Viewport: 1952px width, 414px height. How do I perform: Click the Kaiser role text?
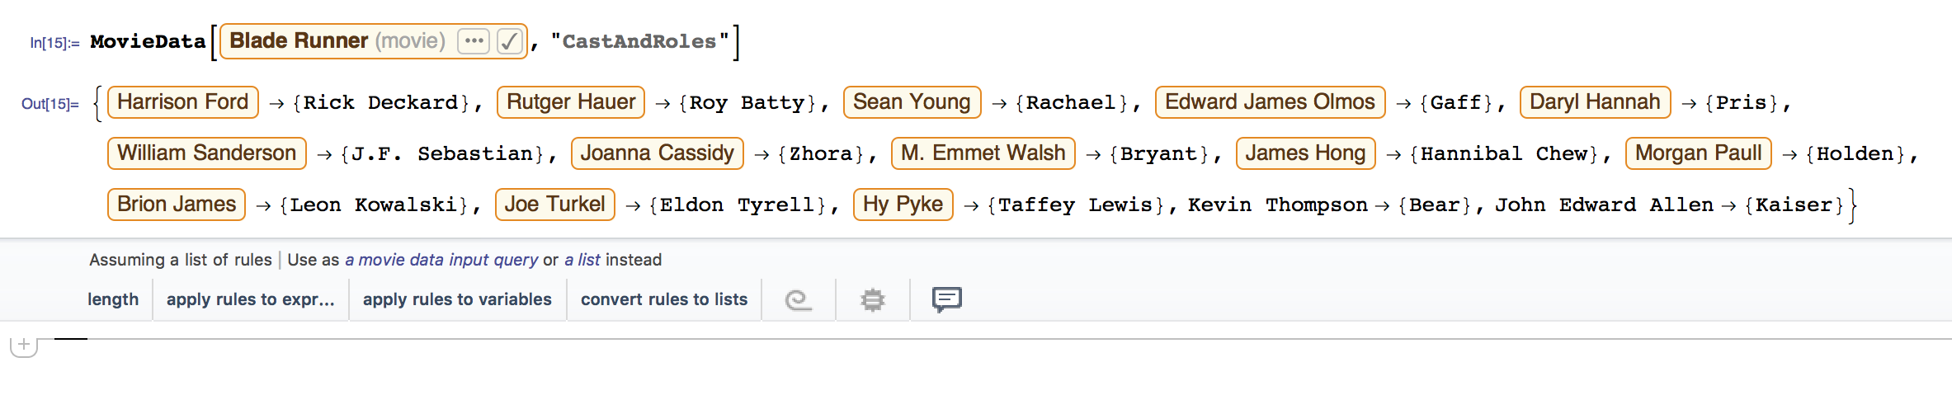[x=1794, y=205]
